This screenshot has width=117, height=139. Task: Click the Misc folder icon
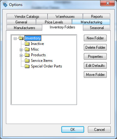point(27,49)
